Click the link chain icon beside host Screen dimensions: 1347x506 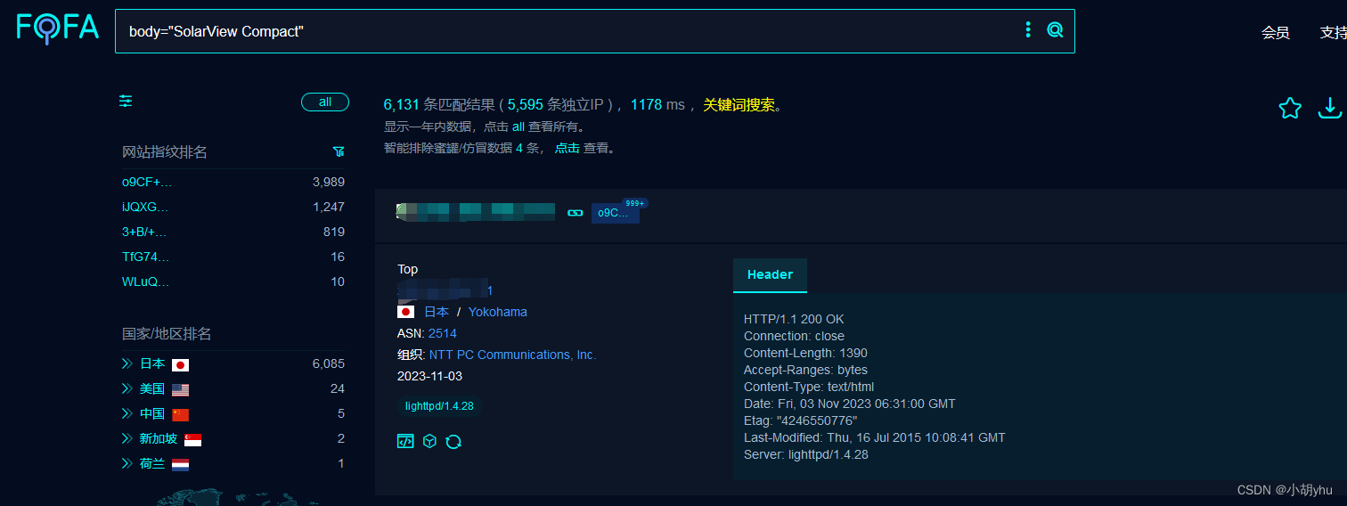(x=576, y=213)
